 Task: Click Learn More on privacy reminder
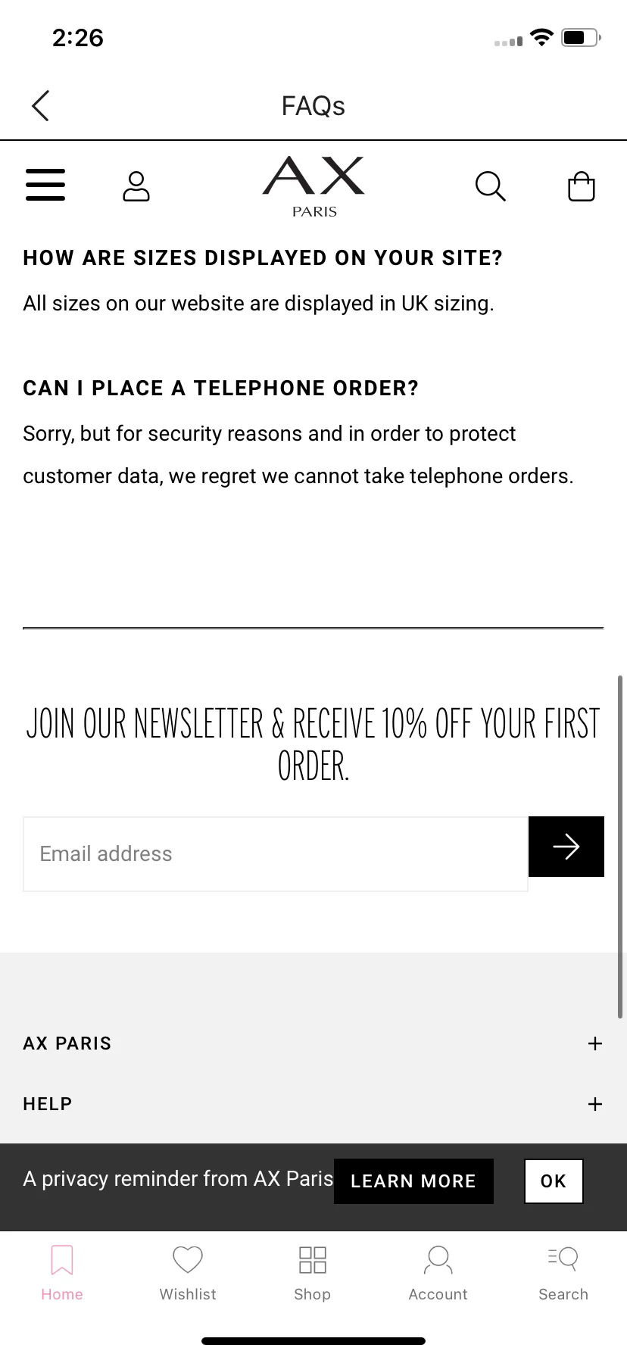413,1181
